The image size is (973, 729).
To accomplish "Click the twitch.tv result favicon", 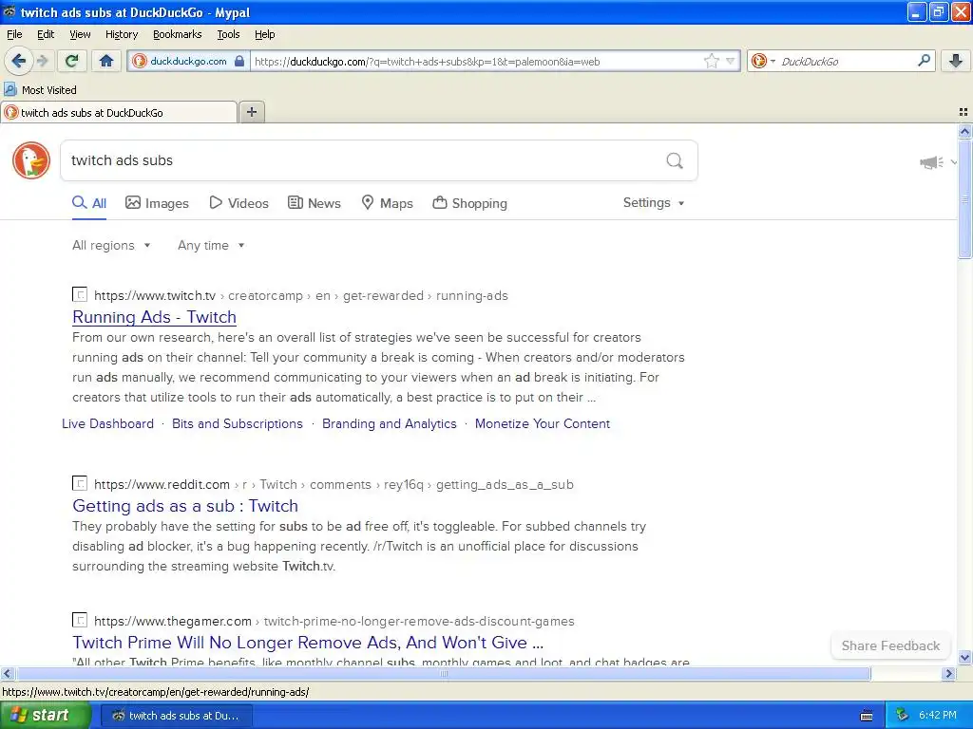I will (x=80, y=294).
